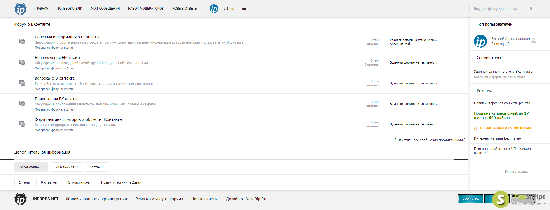
Task: Click the person icon next to Евгений Александрович
Action: tap(534, 41)
